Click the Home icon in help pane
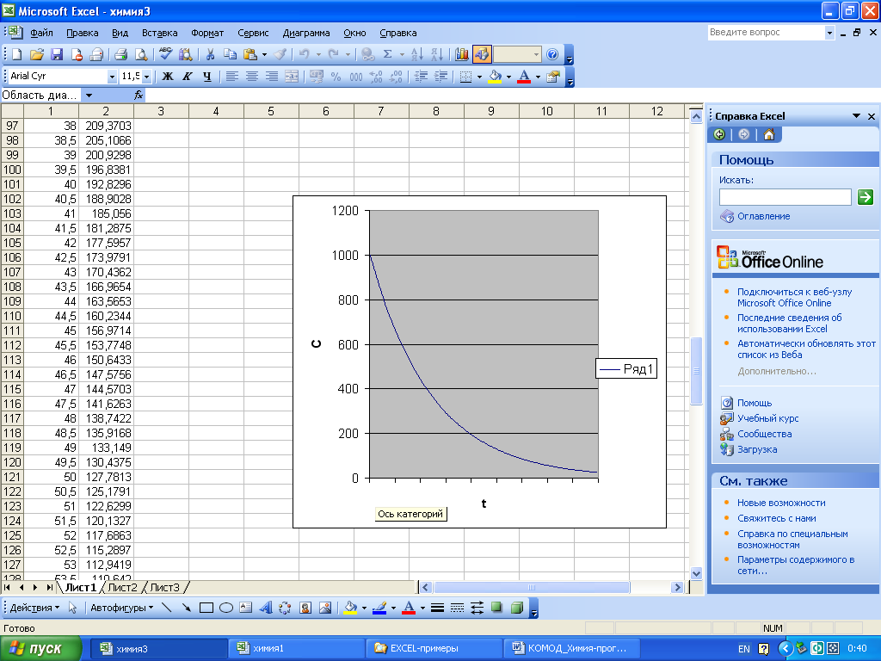This screenshot has height=661, width=881. 768,134
